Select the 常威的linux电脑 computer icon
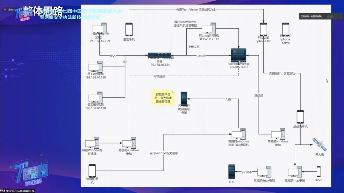The height and width of the screenshot is (193, 344). pyautogui.click(x=264, y=172)
